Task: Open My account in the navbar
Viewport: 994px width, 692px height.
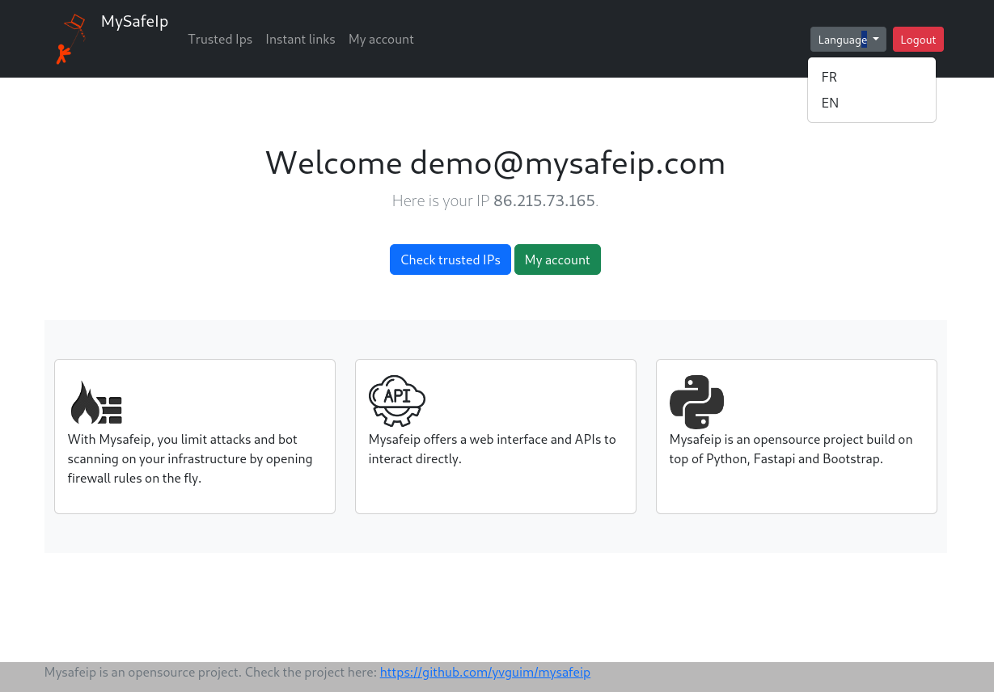Action: pos(381,39)
